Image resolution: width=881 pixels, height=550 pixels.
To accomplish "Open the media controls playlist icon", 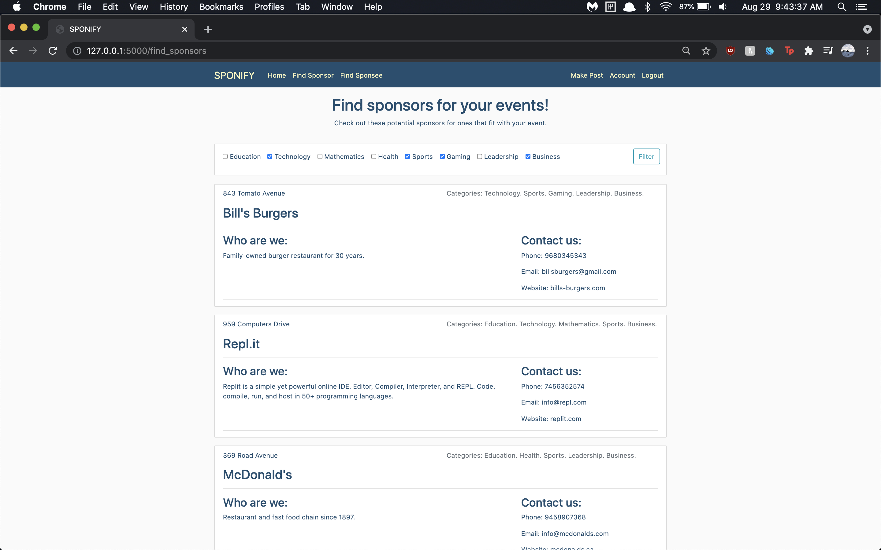I will [828, 50].
